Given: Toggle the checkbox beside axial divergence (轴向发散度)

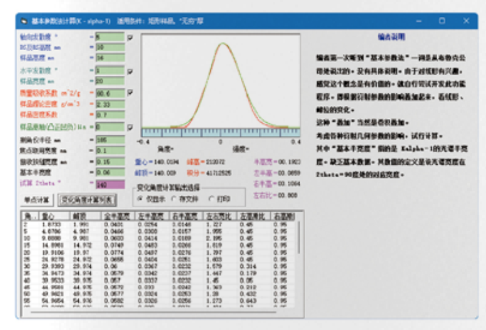Looking at the screenshot, I should [130, 38].
